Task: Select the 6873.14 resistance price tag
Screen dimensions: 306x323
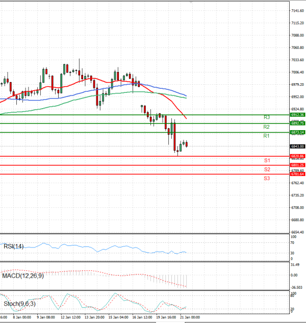Action: 297,132
